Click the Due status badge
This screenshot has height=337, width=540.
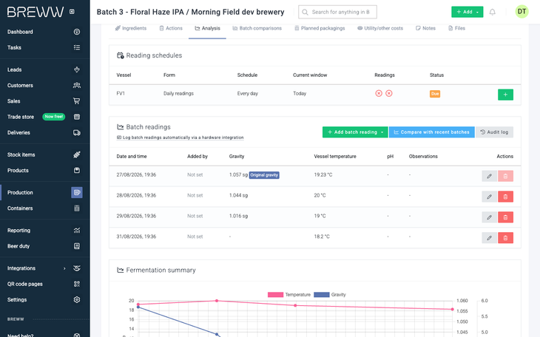pyautogui.click(x=435, y=94)
